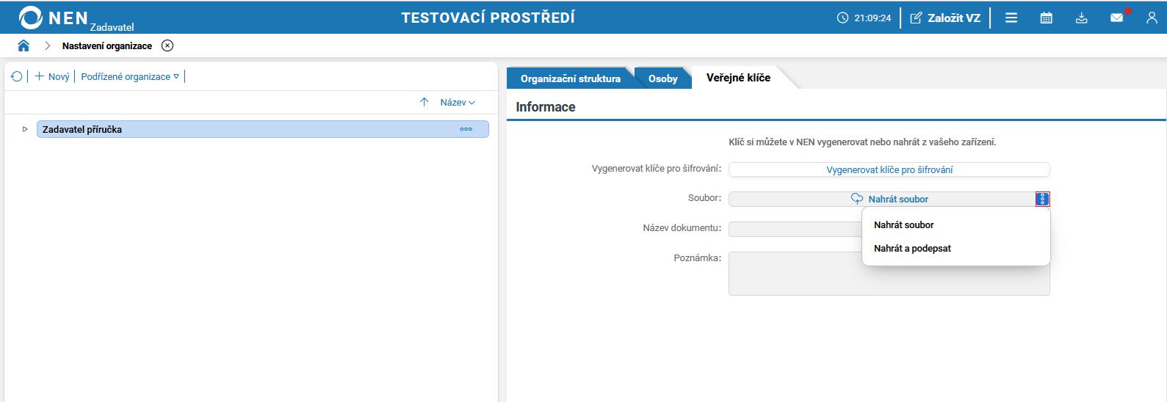Viewport: 1167px width, 402px height.
Task: Toggle the upload options kebab button
Action: coord(1043,199)
